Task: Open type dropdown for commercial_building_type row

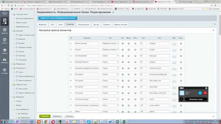Action: tap(111, 75)
